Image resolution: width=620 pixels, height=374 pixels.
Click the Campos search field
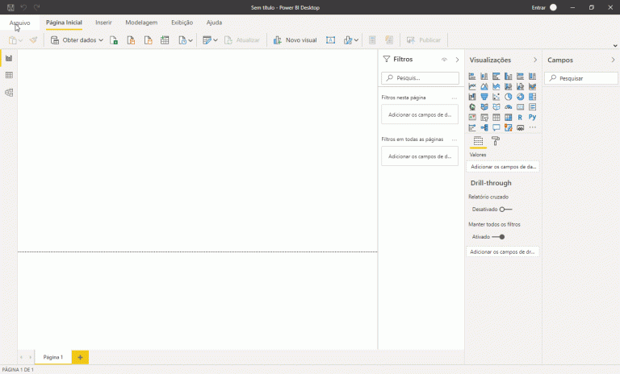(x=580, y=78)
